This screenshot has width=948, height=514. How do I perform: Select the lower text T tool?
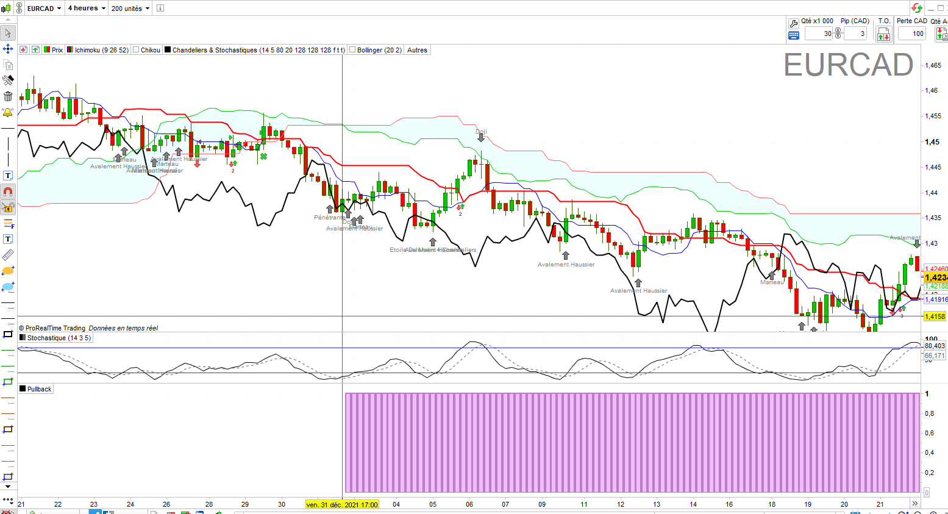pos(8,239)
